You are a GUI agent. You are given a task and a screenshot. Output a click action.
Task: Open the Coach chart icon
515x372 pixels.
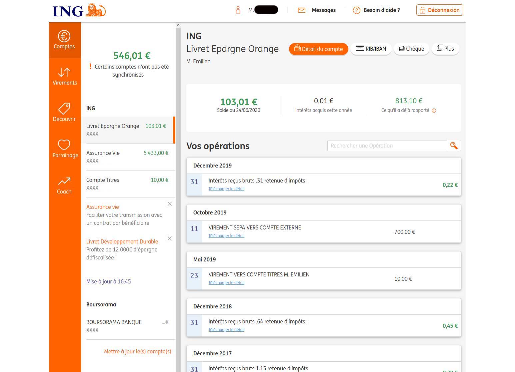(x=64, y=181)
